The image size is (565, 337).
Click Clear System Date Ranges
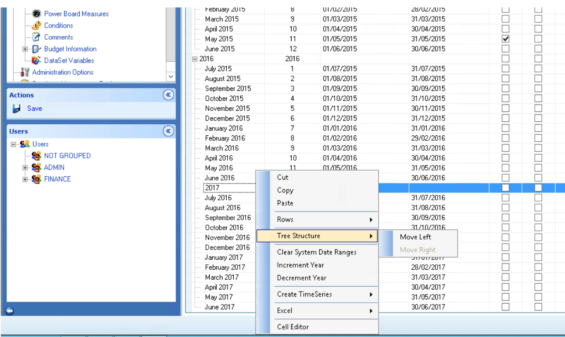click(316, 252)
